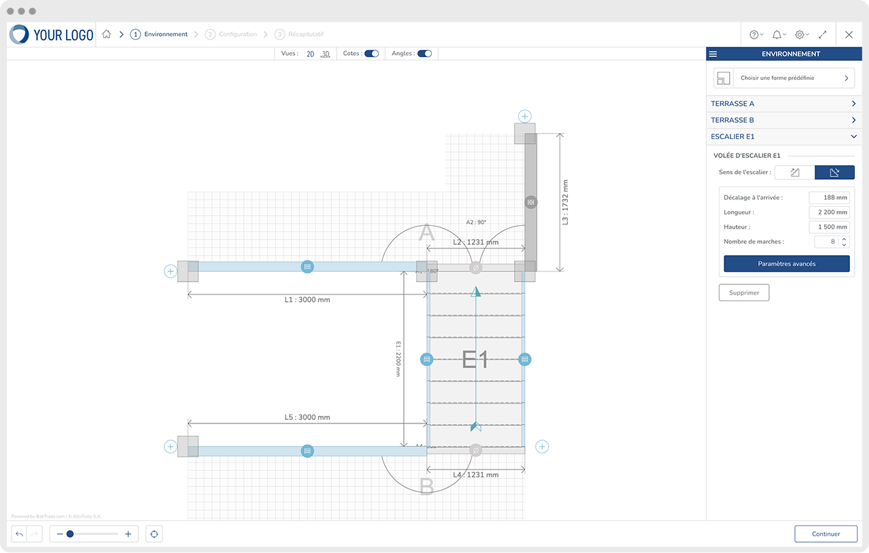Open the notifications bell menu

tap(779, 35)
